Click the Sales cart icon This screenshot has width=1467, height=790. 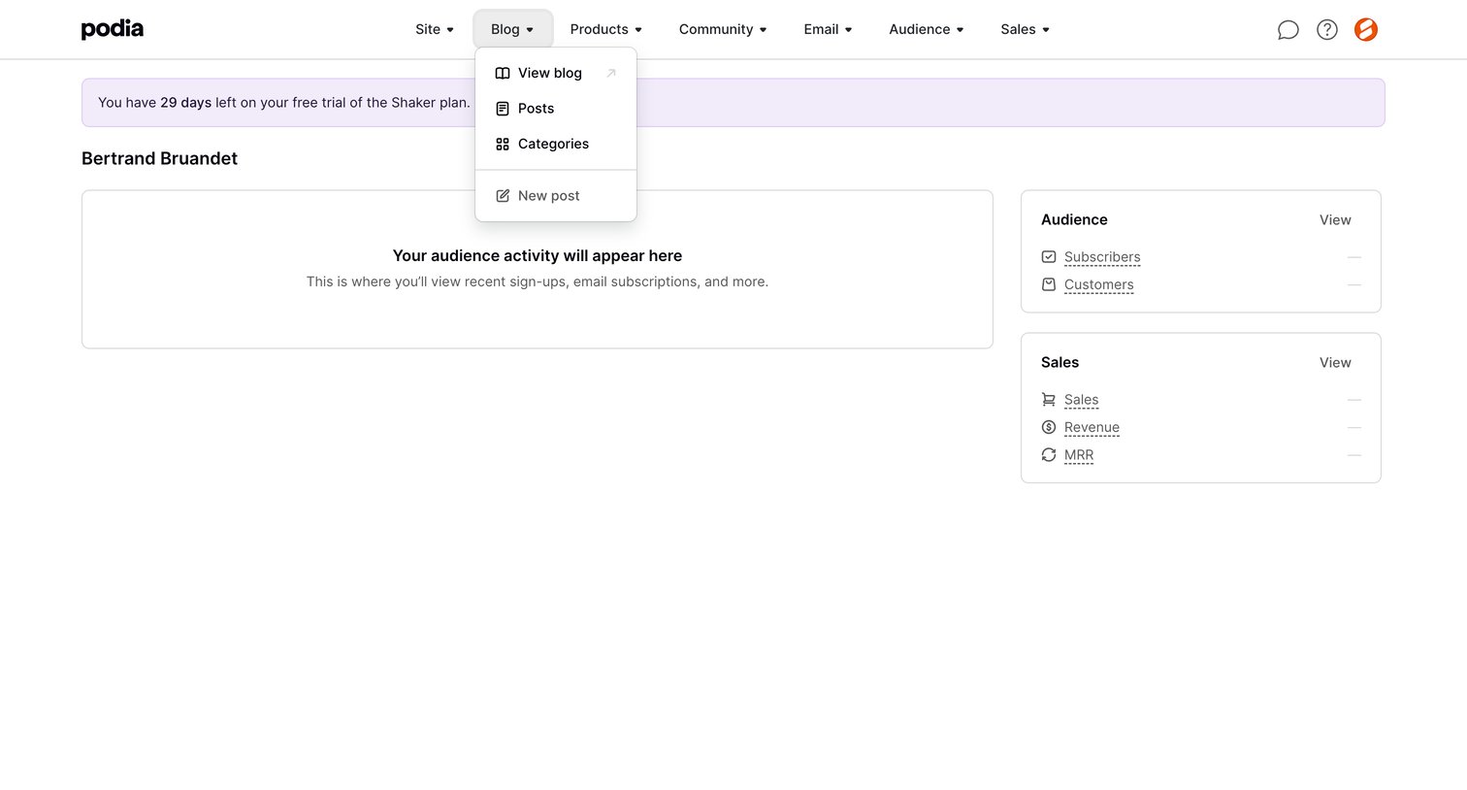[1049, 400]
